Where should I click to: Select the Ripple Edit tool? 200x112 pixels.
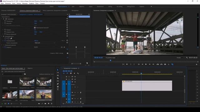click(x=58, y=75)
